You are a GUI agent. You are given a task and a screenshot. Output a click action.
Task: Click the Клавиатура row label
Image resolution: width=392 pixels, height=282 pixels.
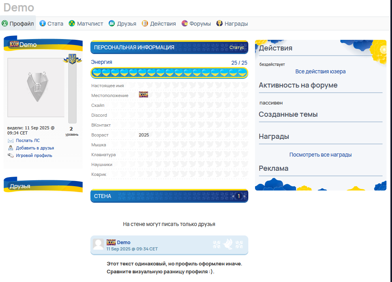coord(103,155)
